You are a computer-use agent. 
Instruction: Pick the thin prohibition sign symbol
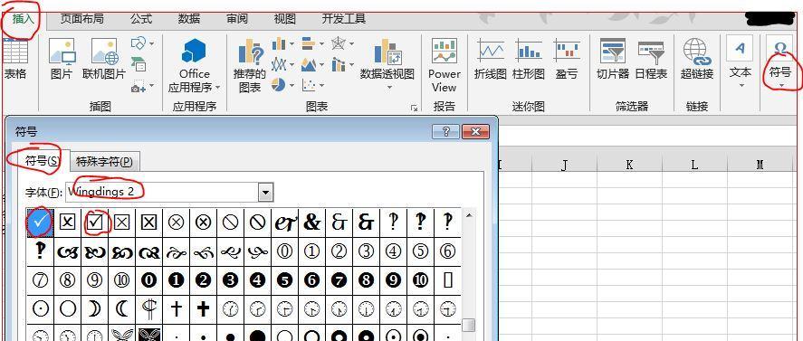pyautogui.click(x=231, y=222)
